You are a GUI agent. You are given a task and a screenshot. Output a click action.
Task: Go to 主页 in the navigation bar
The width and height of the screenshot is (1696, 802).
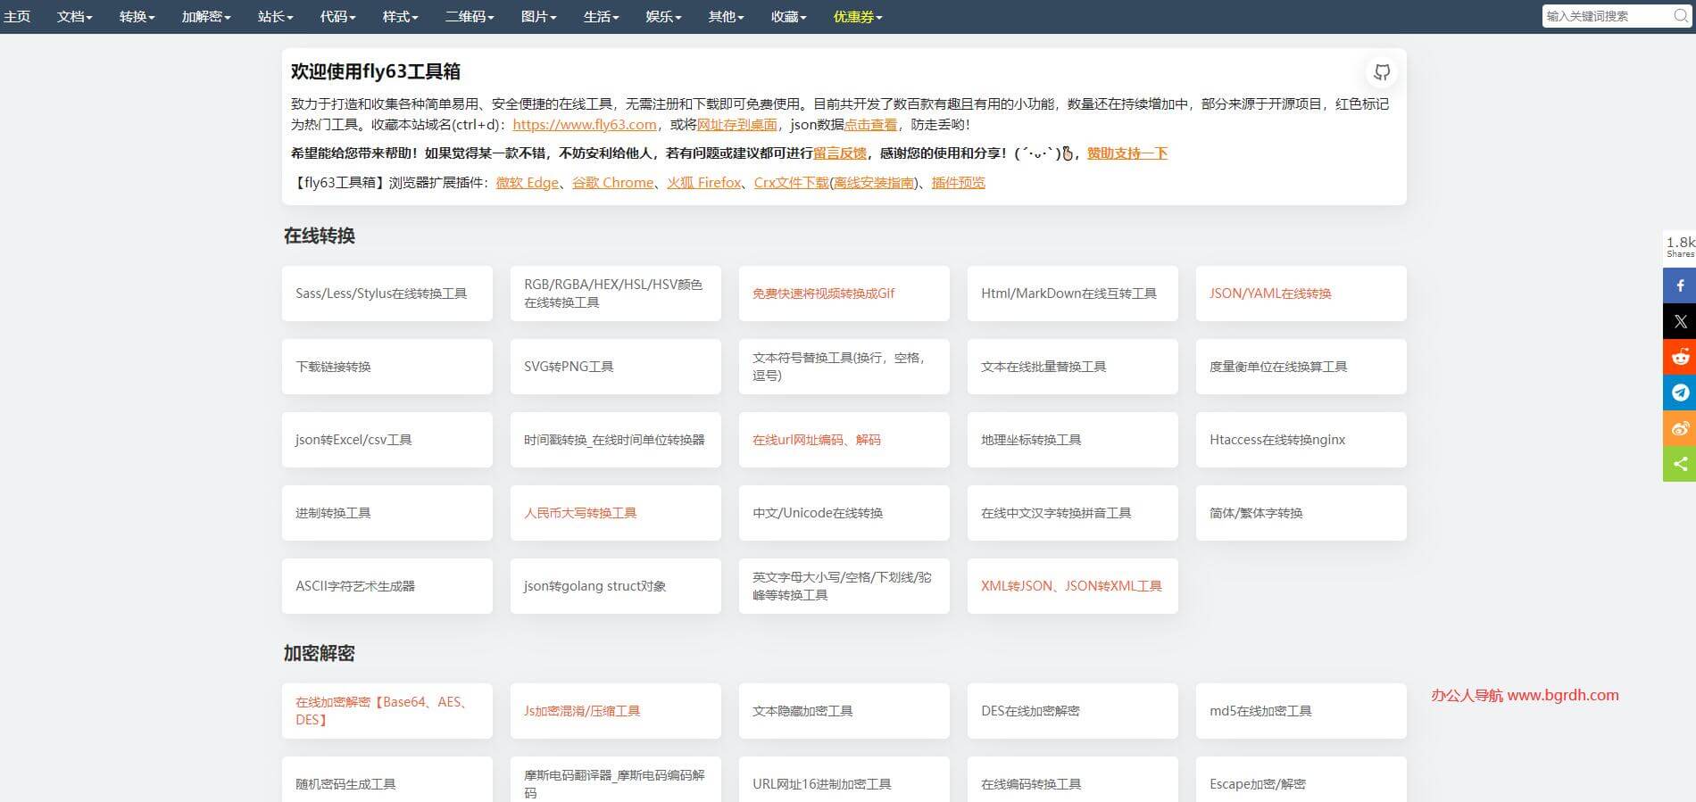[17, 17]
